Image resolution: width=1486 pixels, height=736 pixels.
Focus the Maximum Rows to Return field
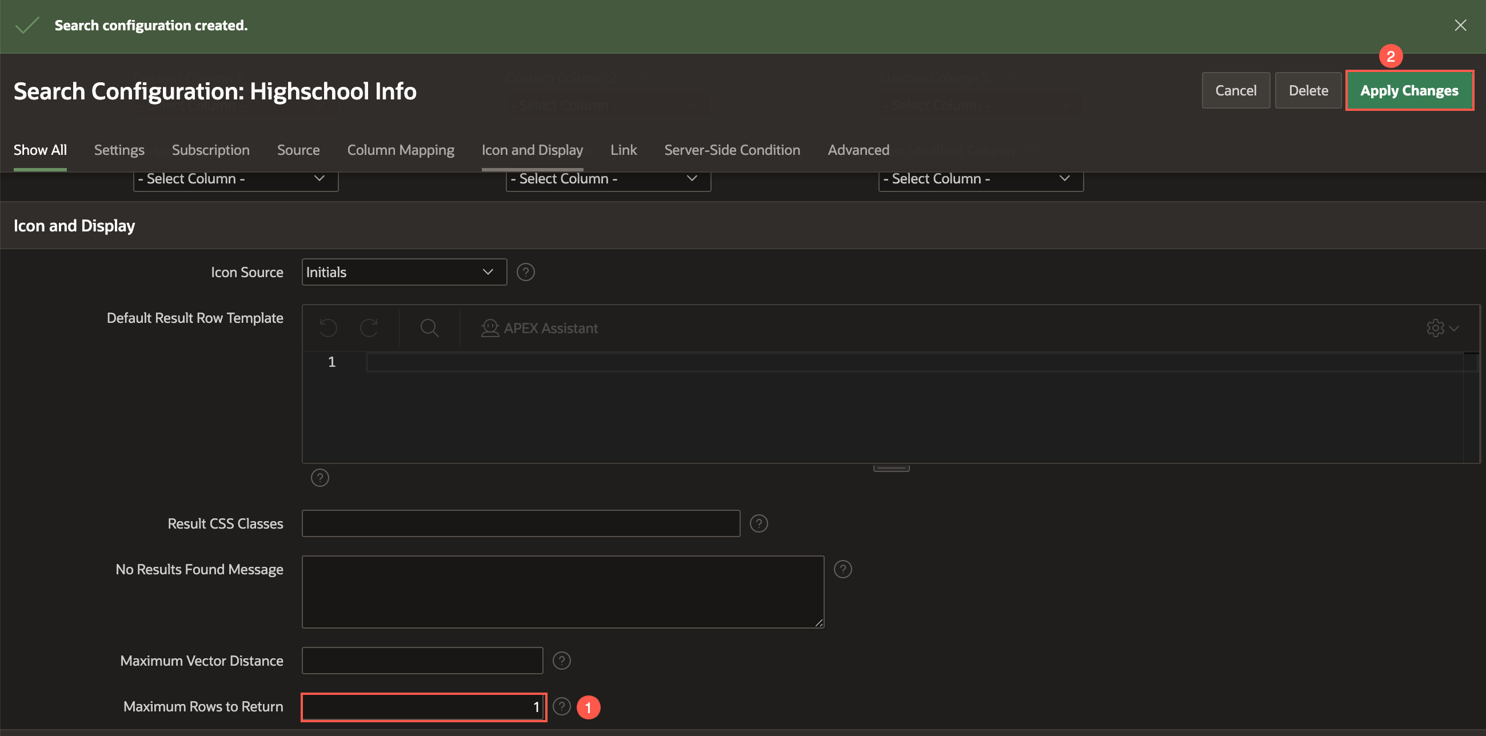tap(423, 707)
